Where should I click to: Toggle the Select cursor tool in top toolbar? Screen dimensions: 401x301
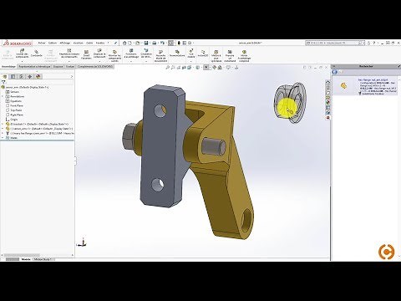(171, 43)
